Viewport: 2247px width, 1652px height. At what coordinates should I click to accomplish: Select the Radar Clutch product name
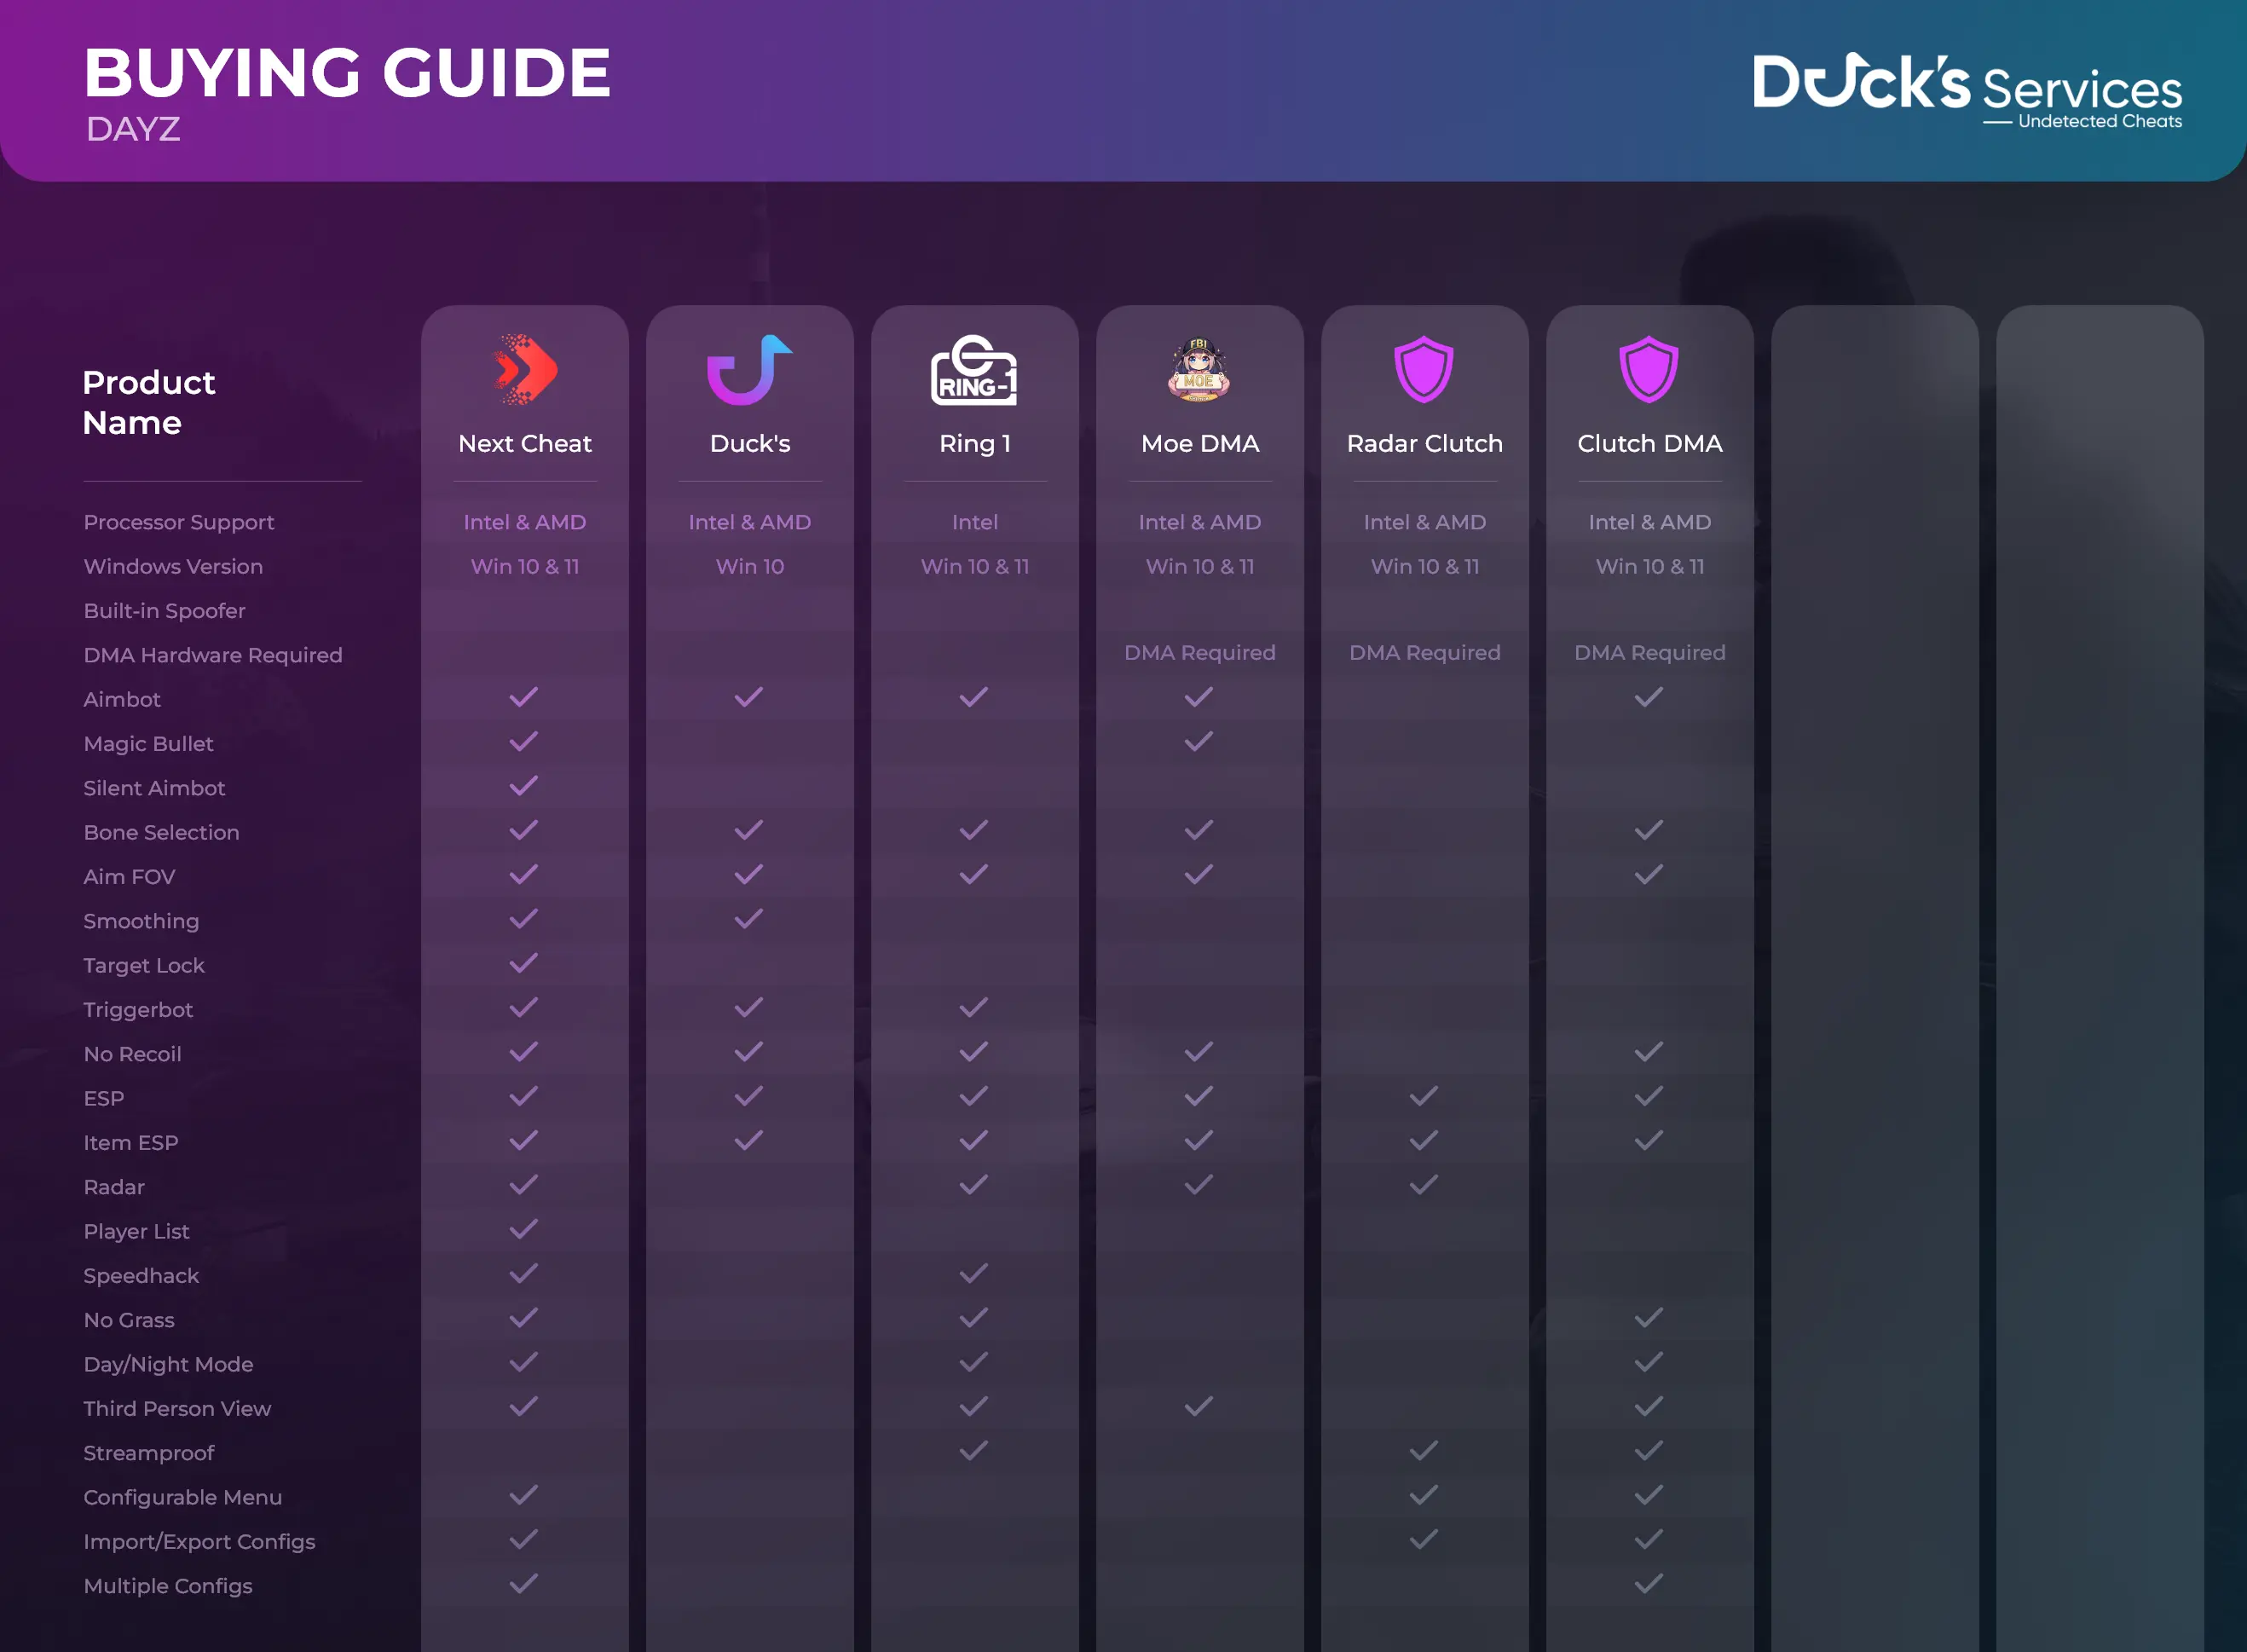pyautogui.click(x=1425, y=443)
